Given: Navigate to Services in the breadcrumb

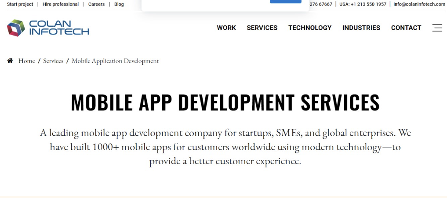Looking at the screenshot, I should coord(53,61).
